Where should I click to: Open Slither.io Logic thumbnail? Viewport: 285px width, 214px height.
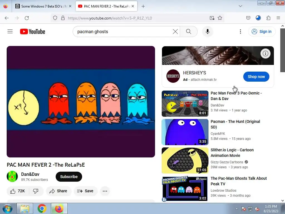click(185, 160)
